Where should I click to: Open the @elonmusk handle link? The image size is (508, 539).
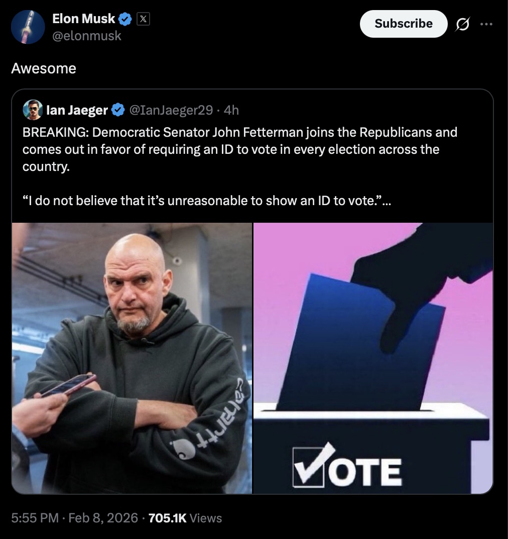coord(86,36)
